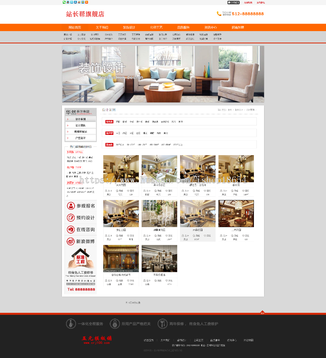326x358 pixels.
Task: Open the white-chairs garden room case thumbnail
Action: tap(159, 213)
